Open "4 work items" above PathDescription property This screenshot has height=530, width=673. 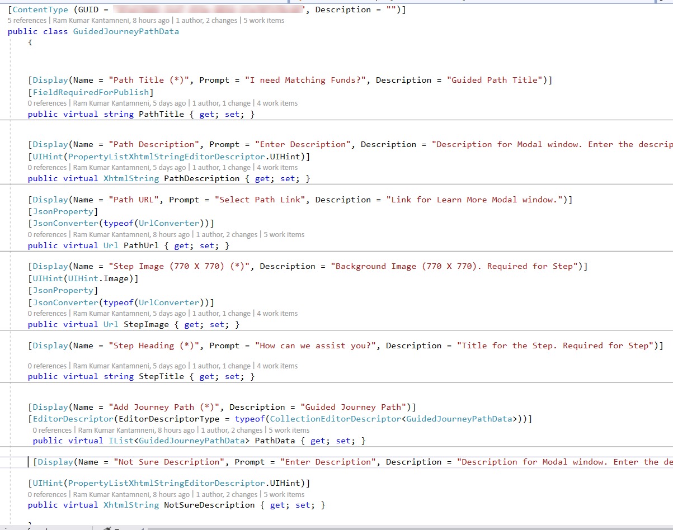click(x=277, y=168)
